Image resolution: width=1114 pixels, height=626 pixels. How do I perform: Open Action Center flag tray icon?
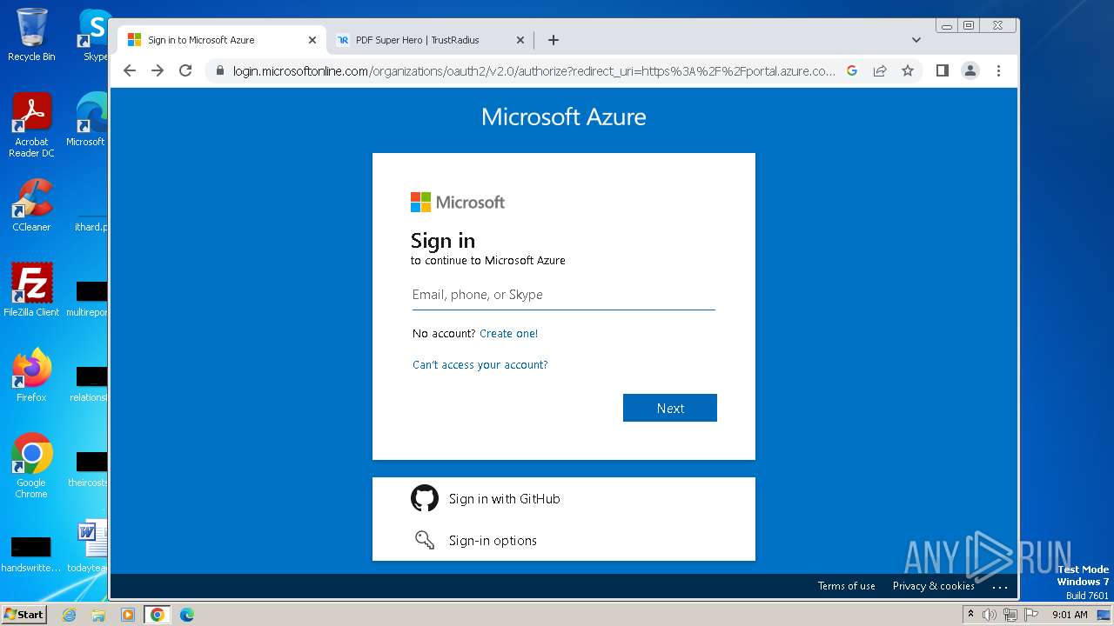coord(1030,615)
